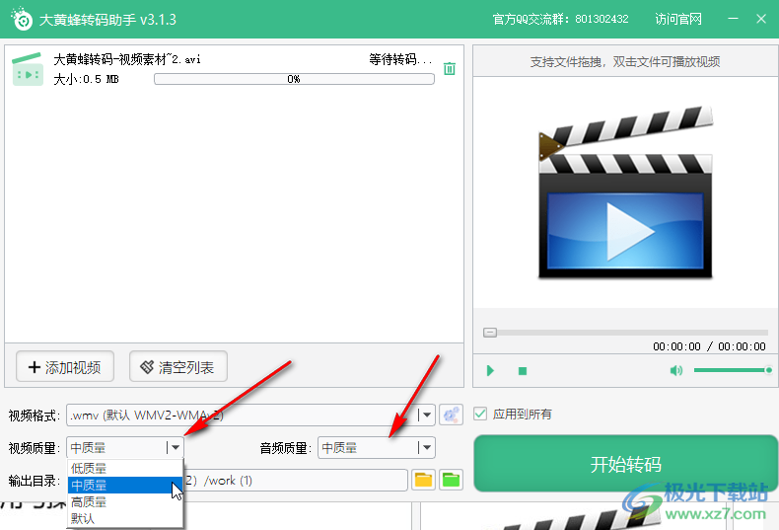Click the QQ group number 801302432

(x=602, y=19)
